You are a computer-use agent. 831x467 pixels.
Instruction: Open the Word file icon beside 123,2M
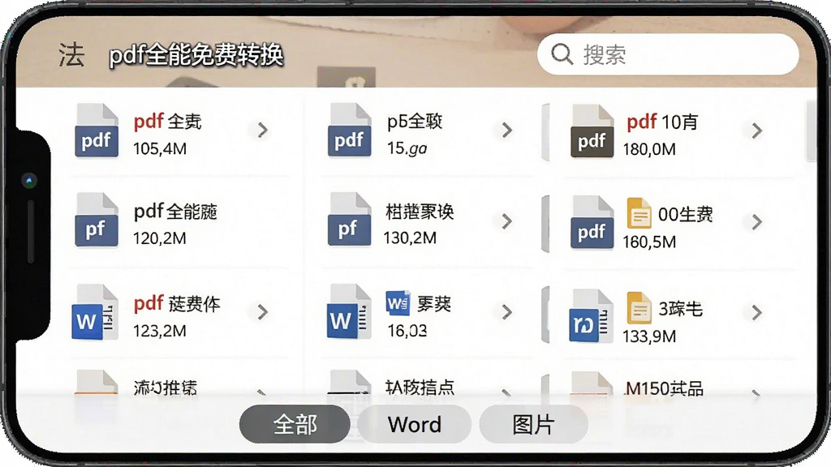(96, 312)
